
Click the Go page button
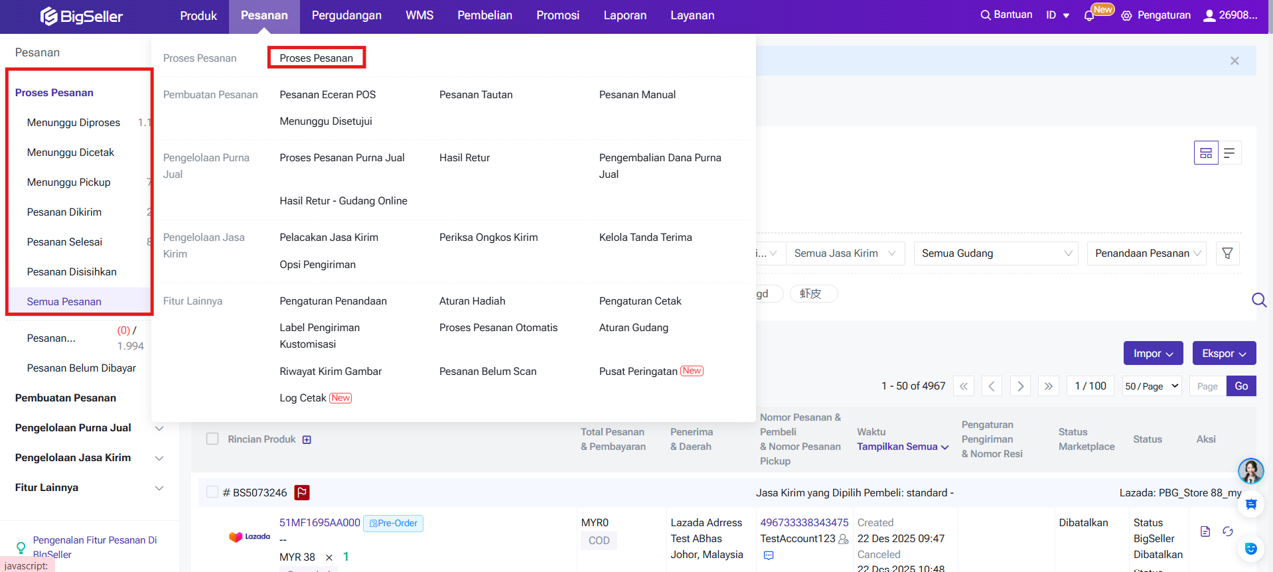tap(1241, 386)
